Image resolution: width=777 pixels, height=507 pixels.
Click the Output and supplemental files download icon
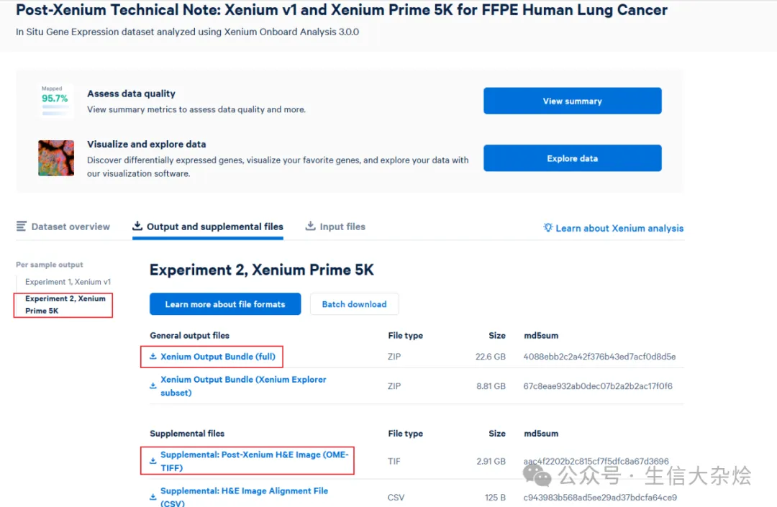click(x=137, y=227)
